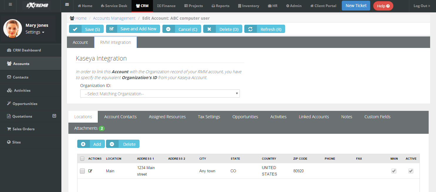Open CRM Dashboard in sidebar
The width and height of the screenshot is (436, 192).
tap(31, 50)
